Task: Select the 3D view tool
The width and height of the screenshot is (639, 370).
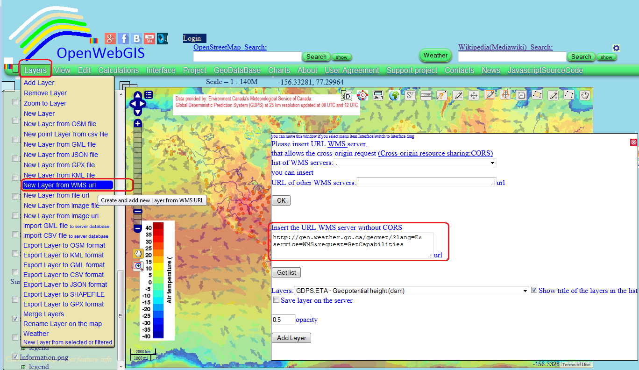Action: click(x=346, y=95)
